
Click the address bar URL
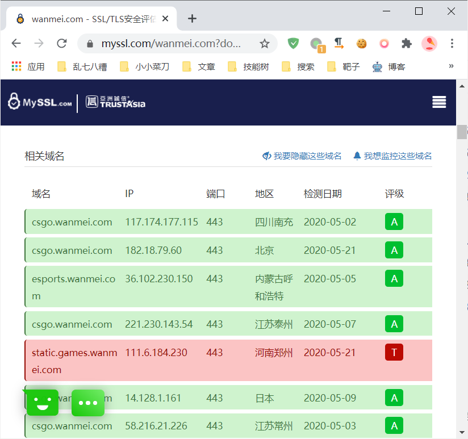click(x=171, y=44)
